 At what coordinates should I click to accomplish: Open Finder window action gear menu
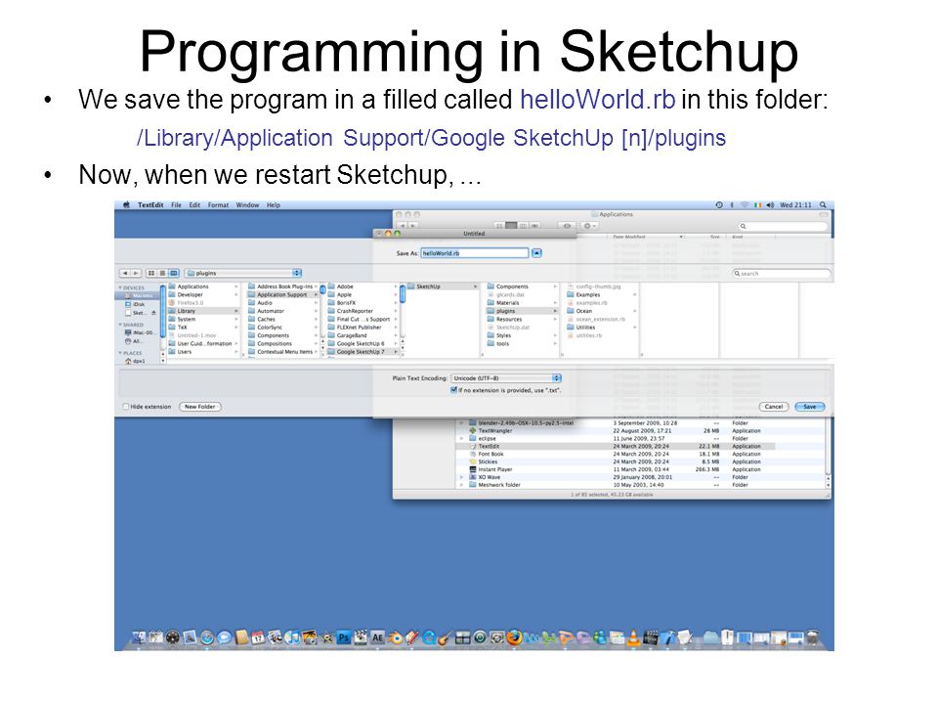point(588,226)
